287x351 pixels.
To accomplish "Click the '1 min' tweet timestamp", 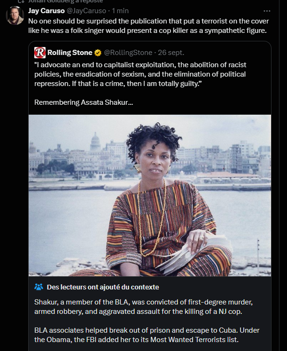I will [120, 10].
